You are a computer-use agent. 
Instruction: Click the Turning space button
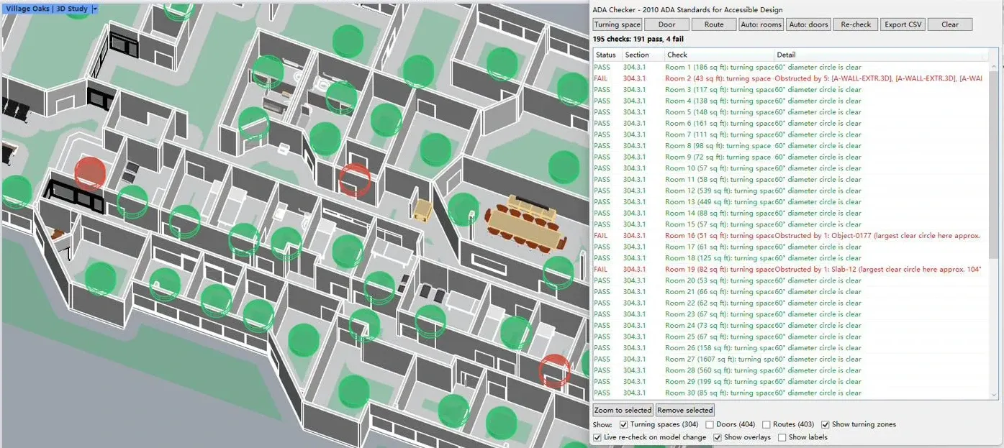[x=617, y=24]
